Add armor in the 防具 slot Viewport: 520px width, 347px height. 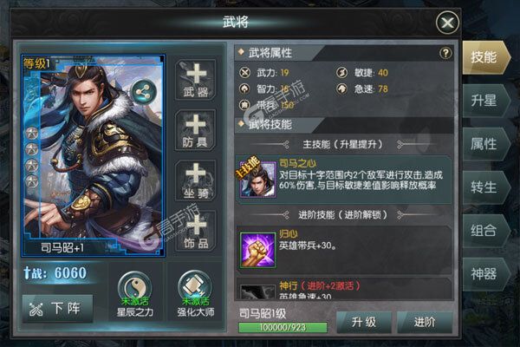tap(196, 131)
